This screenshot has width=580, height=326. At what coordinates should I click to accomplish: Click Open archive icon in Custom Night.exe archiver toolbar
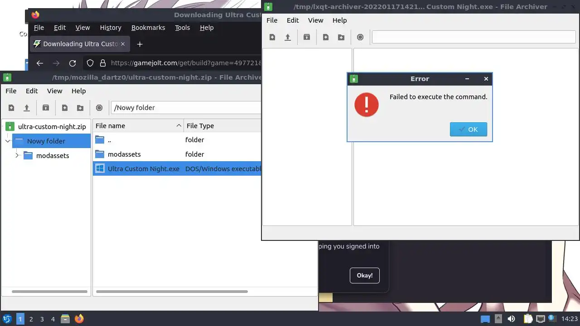tap(288, 37)
